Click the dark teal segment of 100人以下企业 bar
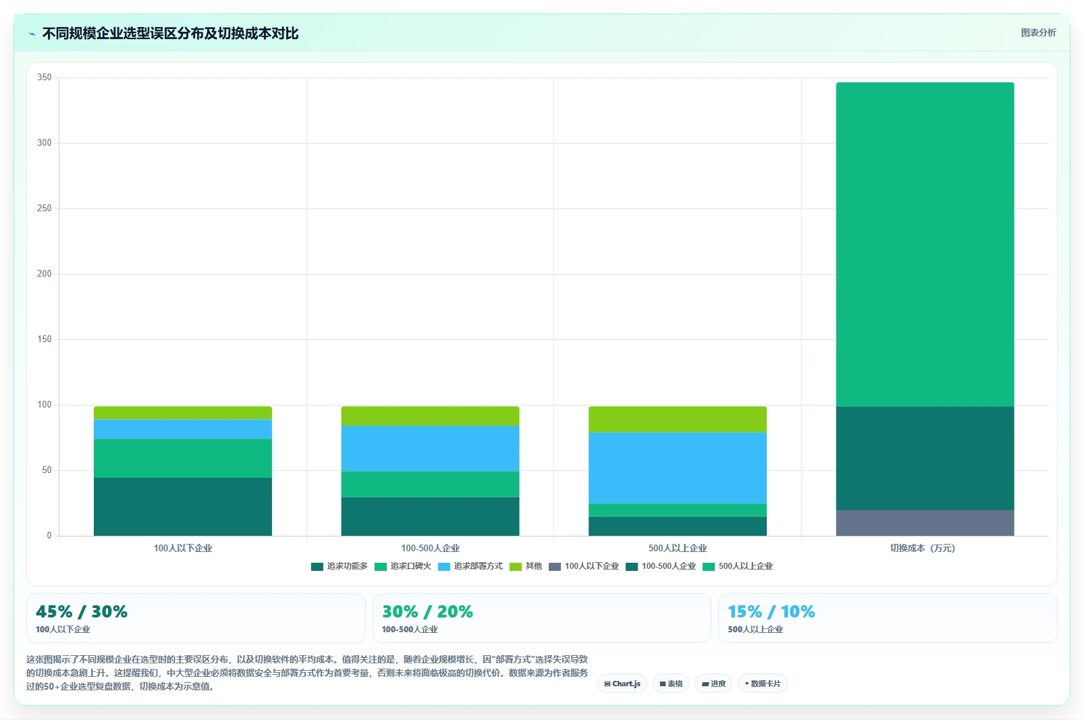Image resolution: width=1084 pixels, height=720 pixels. coord(183,507)
